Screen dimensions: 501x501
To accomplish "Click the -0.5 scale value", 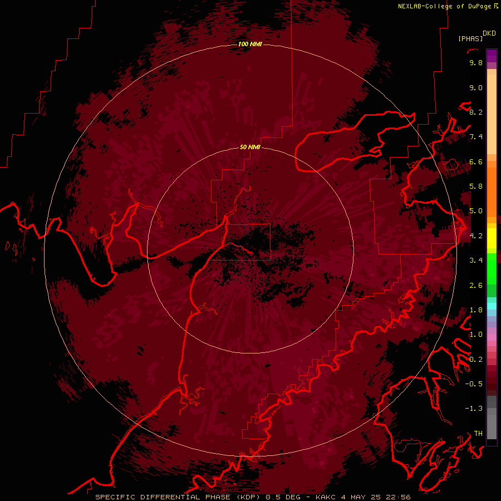I will point(474,384).
